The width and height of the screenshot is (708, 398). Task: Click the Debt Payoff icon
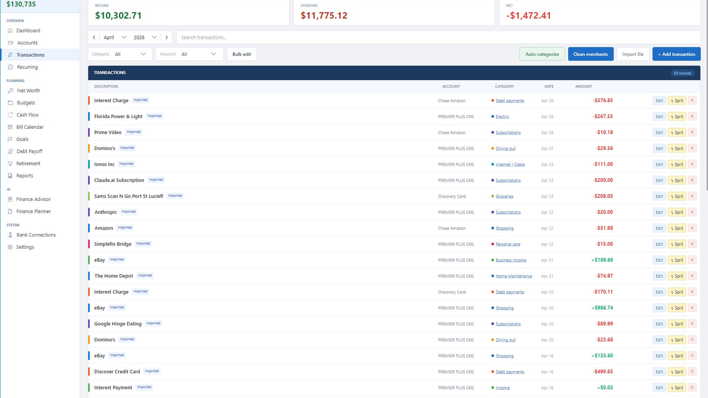point(10,151)
